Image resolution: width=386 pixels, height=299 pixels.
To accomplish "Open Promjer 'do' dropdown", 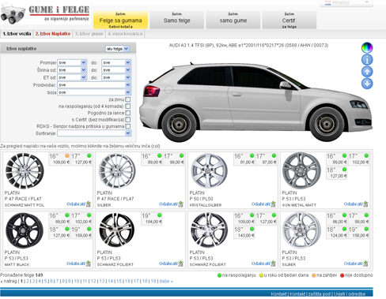I will (116, 62).
